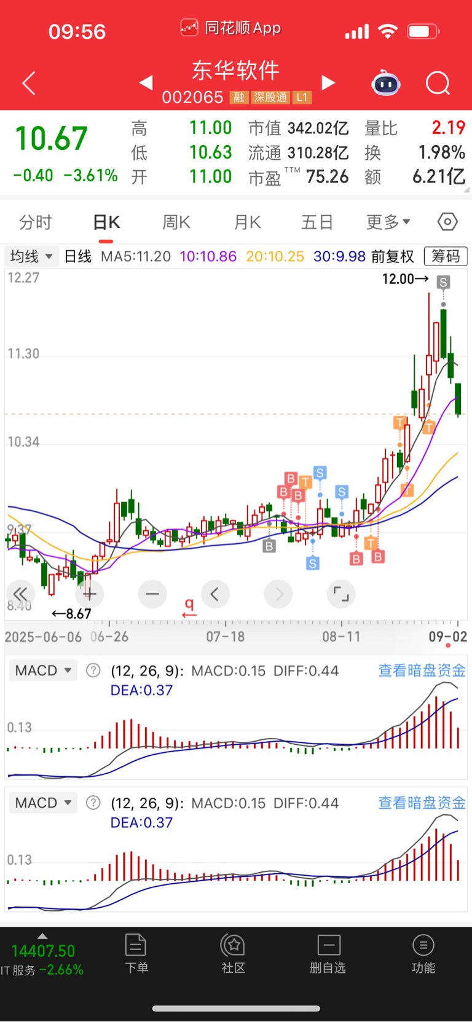Shift chart left with chevron button
472x1022 pixels.
215,594
